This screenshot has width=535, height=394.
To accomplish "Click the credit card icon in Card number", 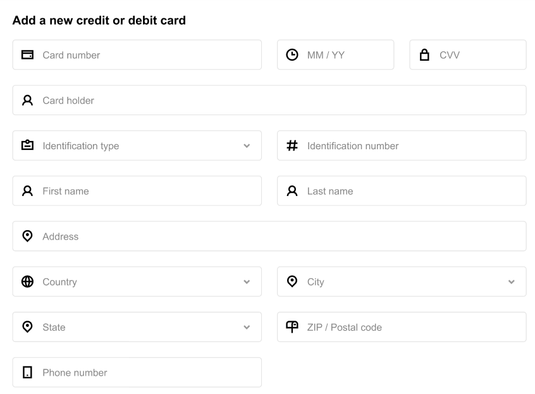I will coord(27,54).
